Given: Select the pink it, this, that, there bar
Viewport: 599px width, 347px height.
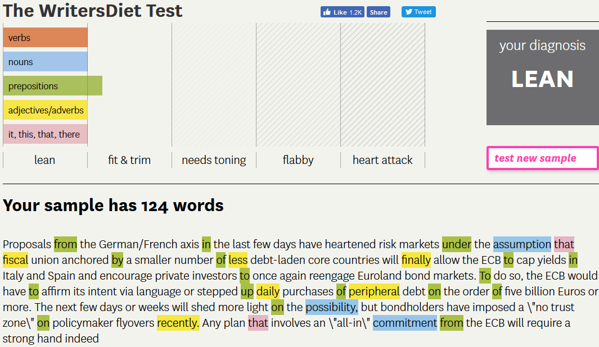Looking at the screenshot, I should [x=45, y=134].
